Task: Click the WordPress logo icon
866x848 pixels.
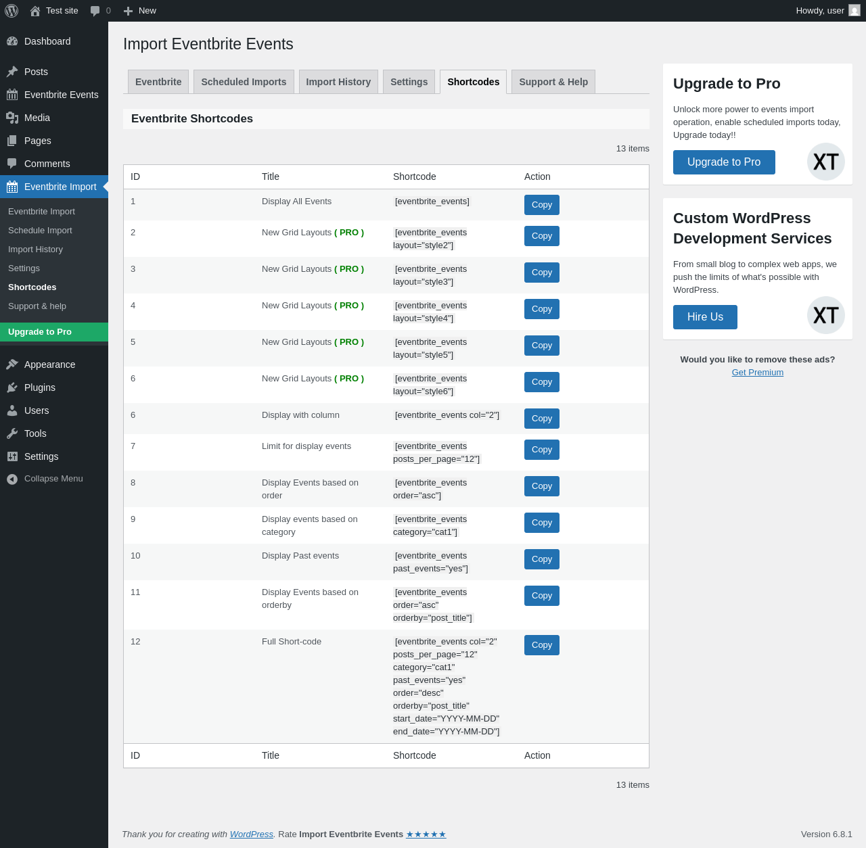Action: point(12,11)
